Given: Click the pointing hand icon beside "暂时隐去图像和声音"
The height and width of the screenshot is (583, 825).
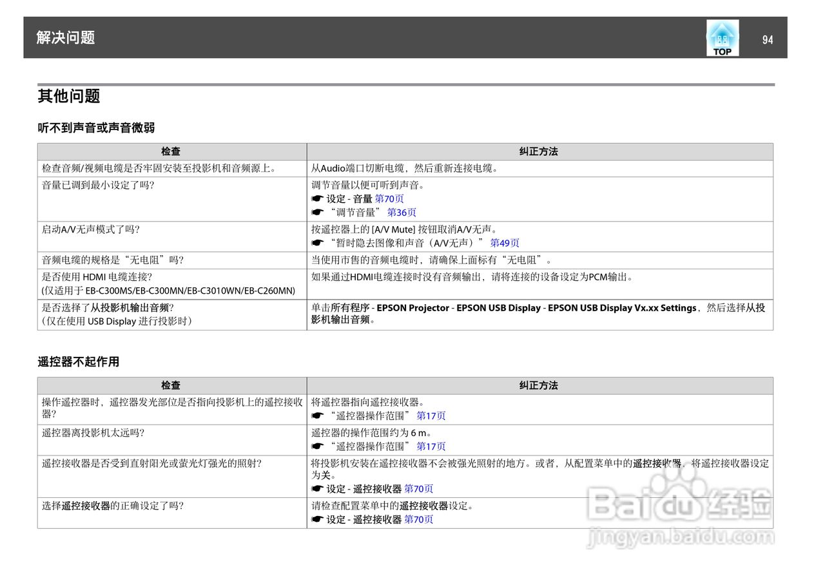Looking at the screenshot, I should [316, 244].
